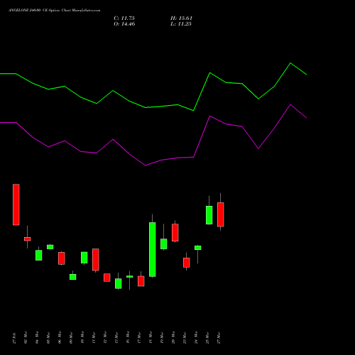Screen dimensions: 355x355
Task: Click the '06 Mar' date label
Action: point(60,337)
